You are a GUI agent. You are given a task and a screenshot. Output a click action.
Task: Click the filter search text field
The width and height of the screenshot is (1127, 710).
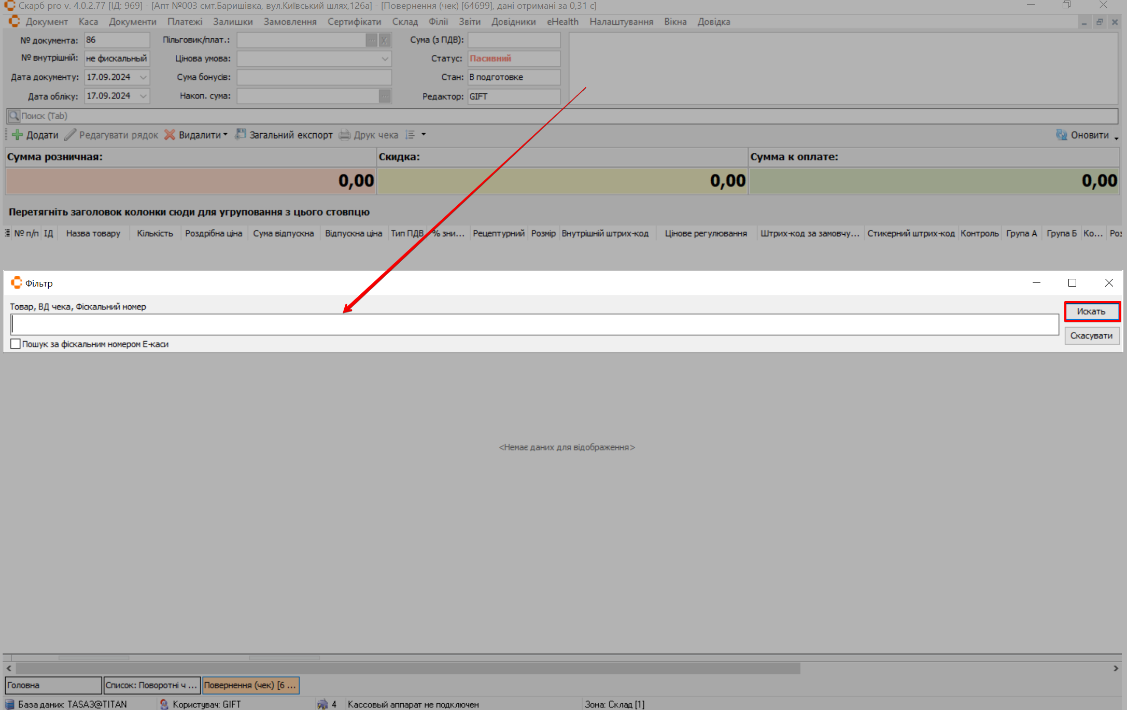[534, 324]
